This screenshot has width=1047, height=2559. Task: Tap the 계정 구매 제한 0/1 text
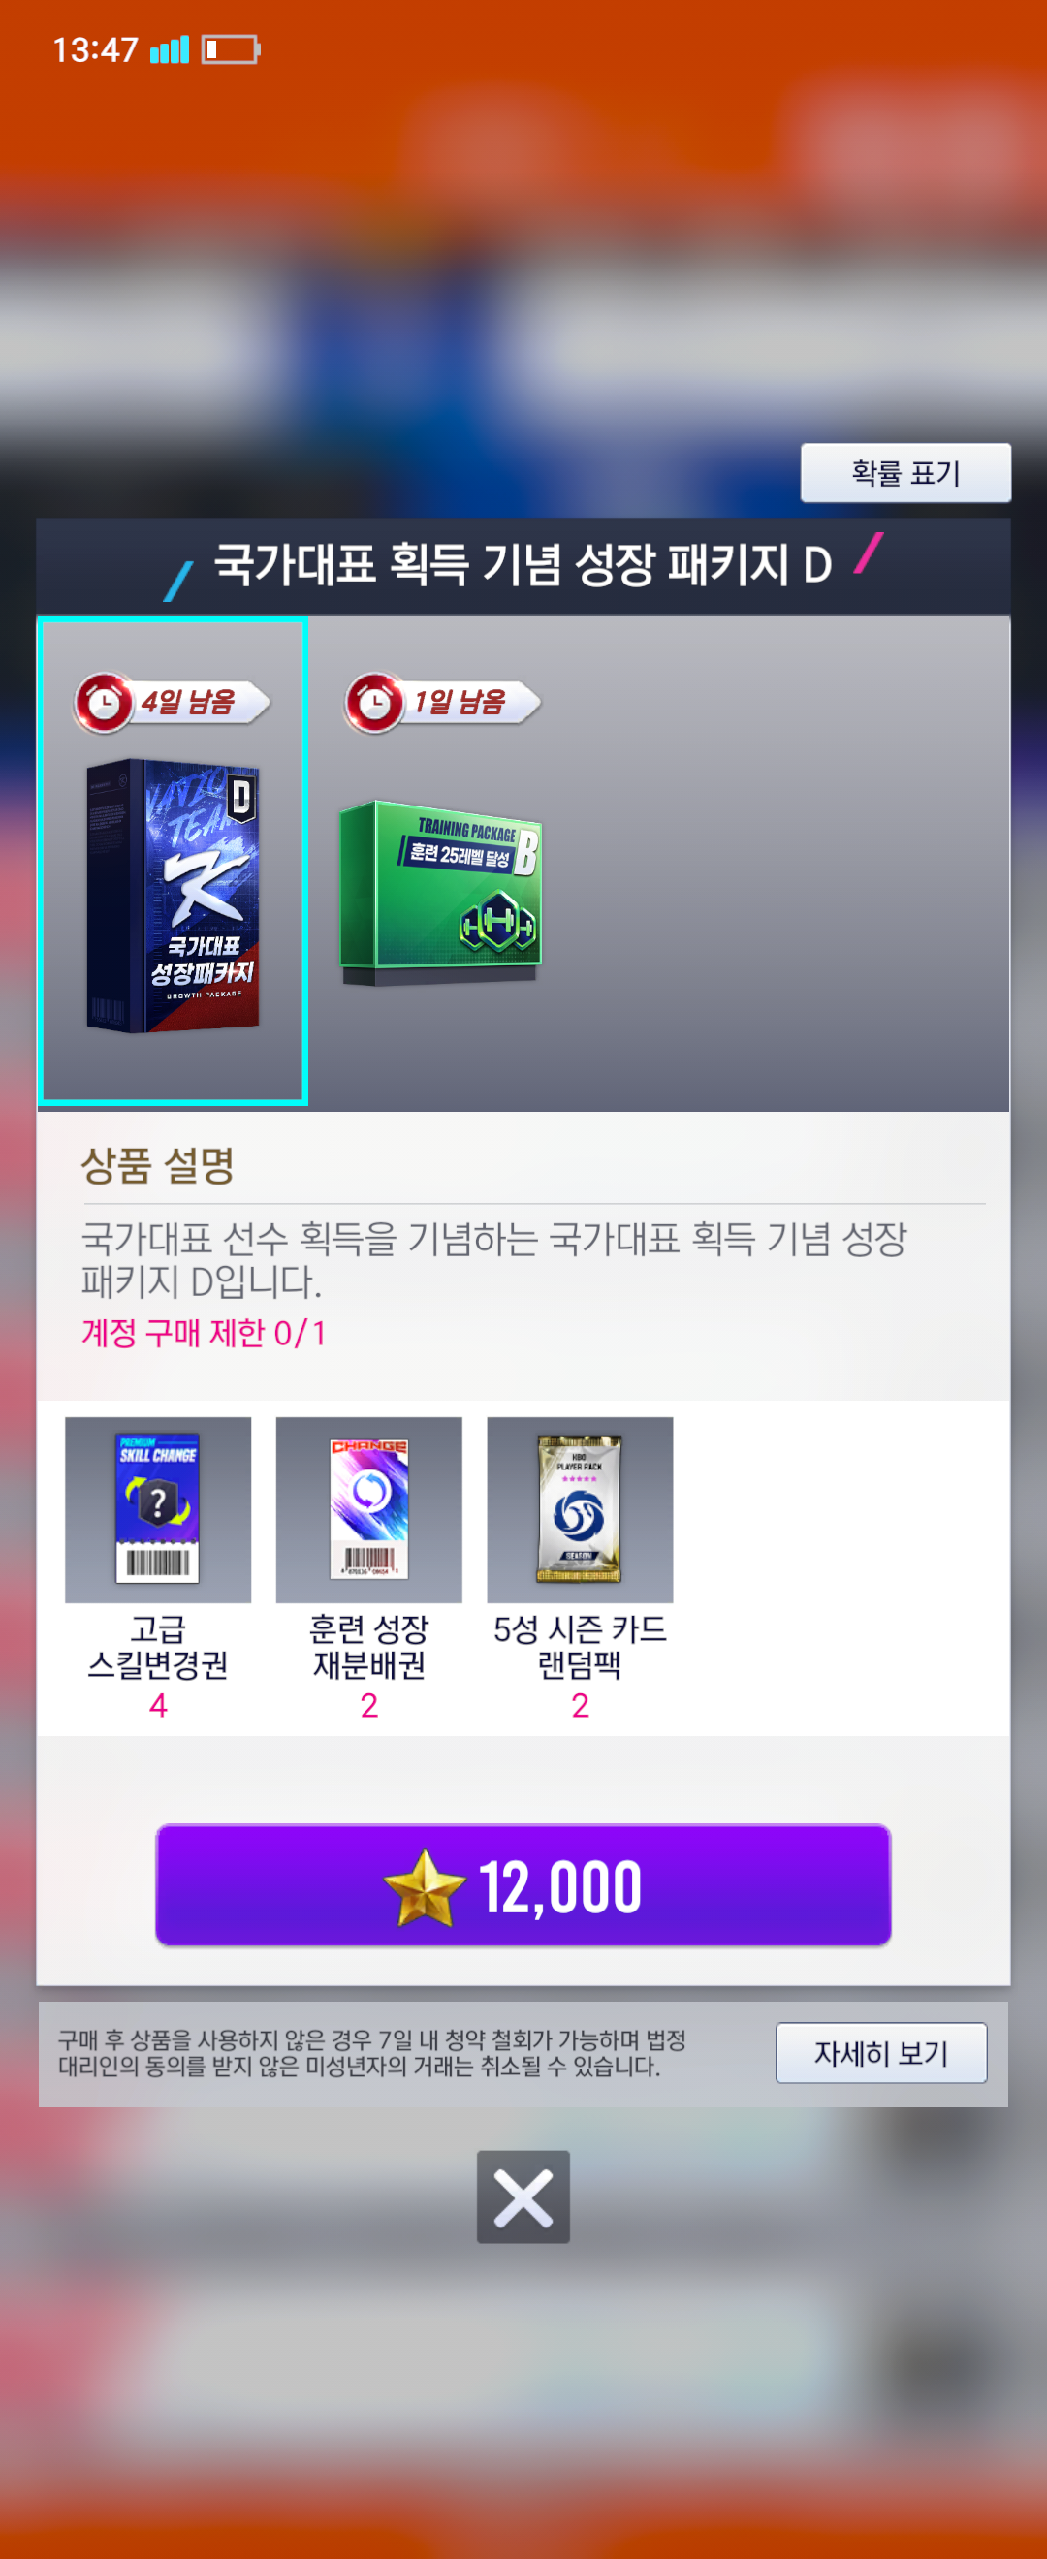click(x=204, y=1332)
